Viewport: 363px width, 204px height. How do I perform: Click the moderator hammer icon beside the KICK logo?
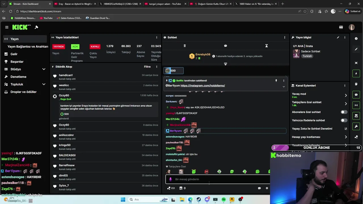(x=36, y=27)
